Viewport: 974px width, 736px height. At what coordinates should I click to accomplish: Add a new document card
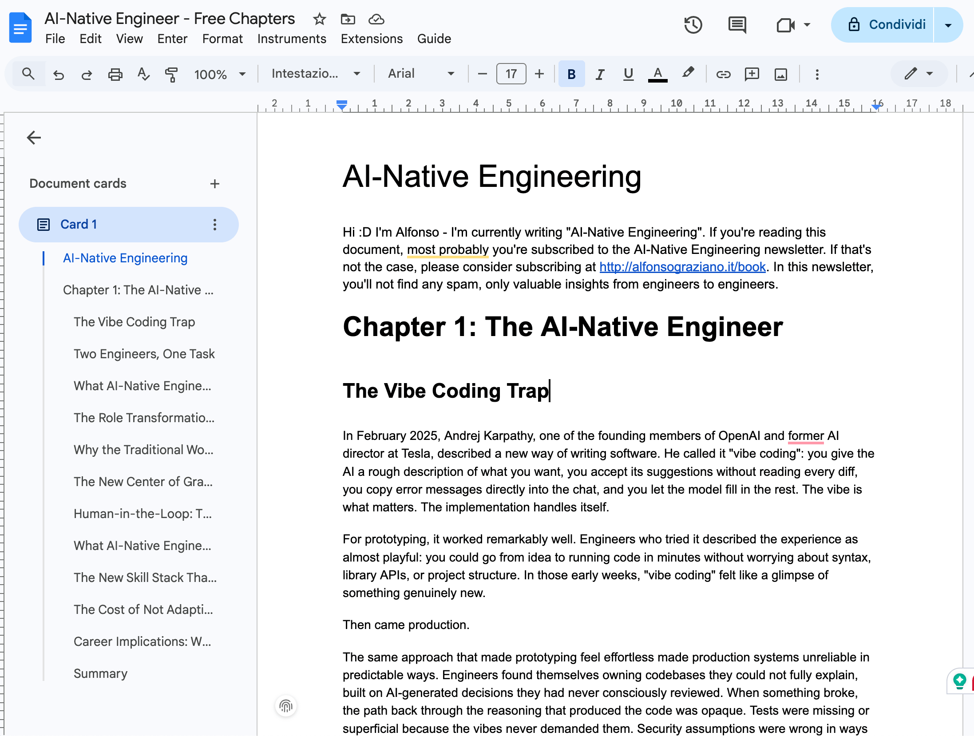coord(215,184)
